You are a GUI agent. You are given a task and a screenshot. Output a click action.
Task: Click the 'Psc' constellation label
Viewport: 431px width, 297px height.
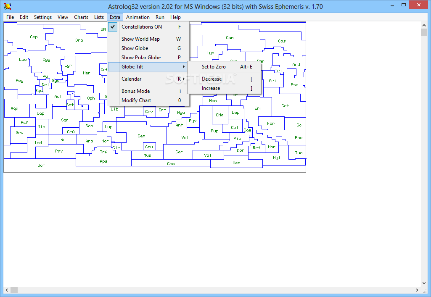[294, 85]
